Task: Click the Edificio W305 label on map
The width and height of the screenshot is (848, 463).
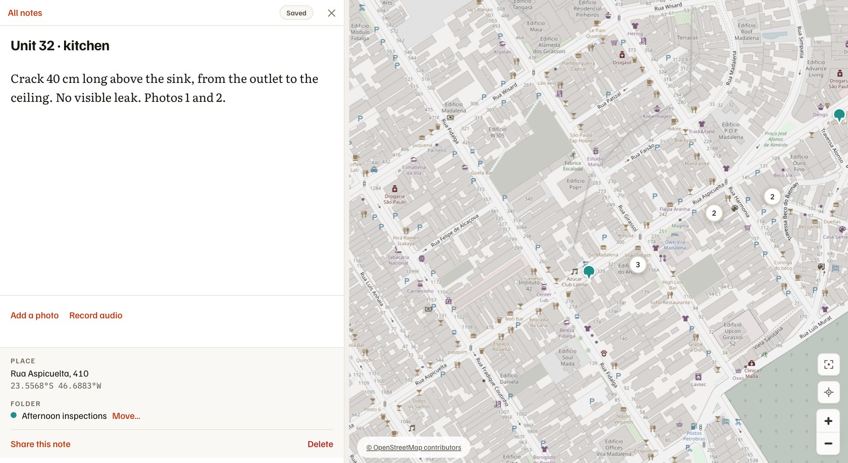Action: click(x=498, y=132)
